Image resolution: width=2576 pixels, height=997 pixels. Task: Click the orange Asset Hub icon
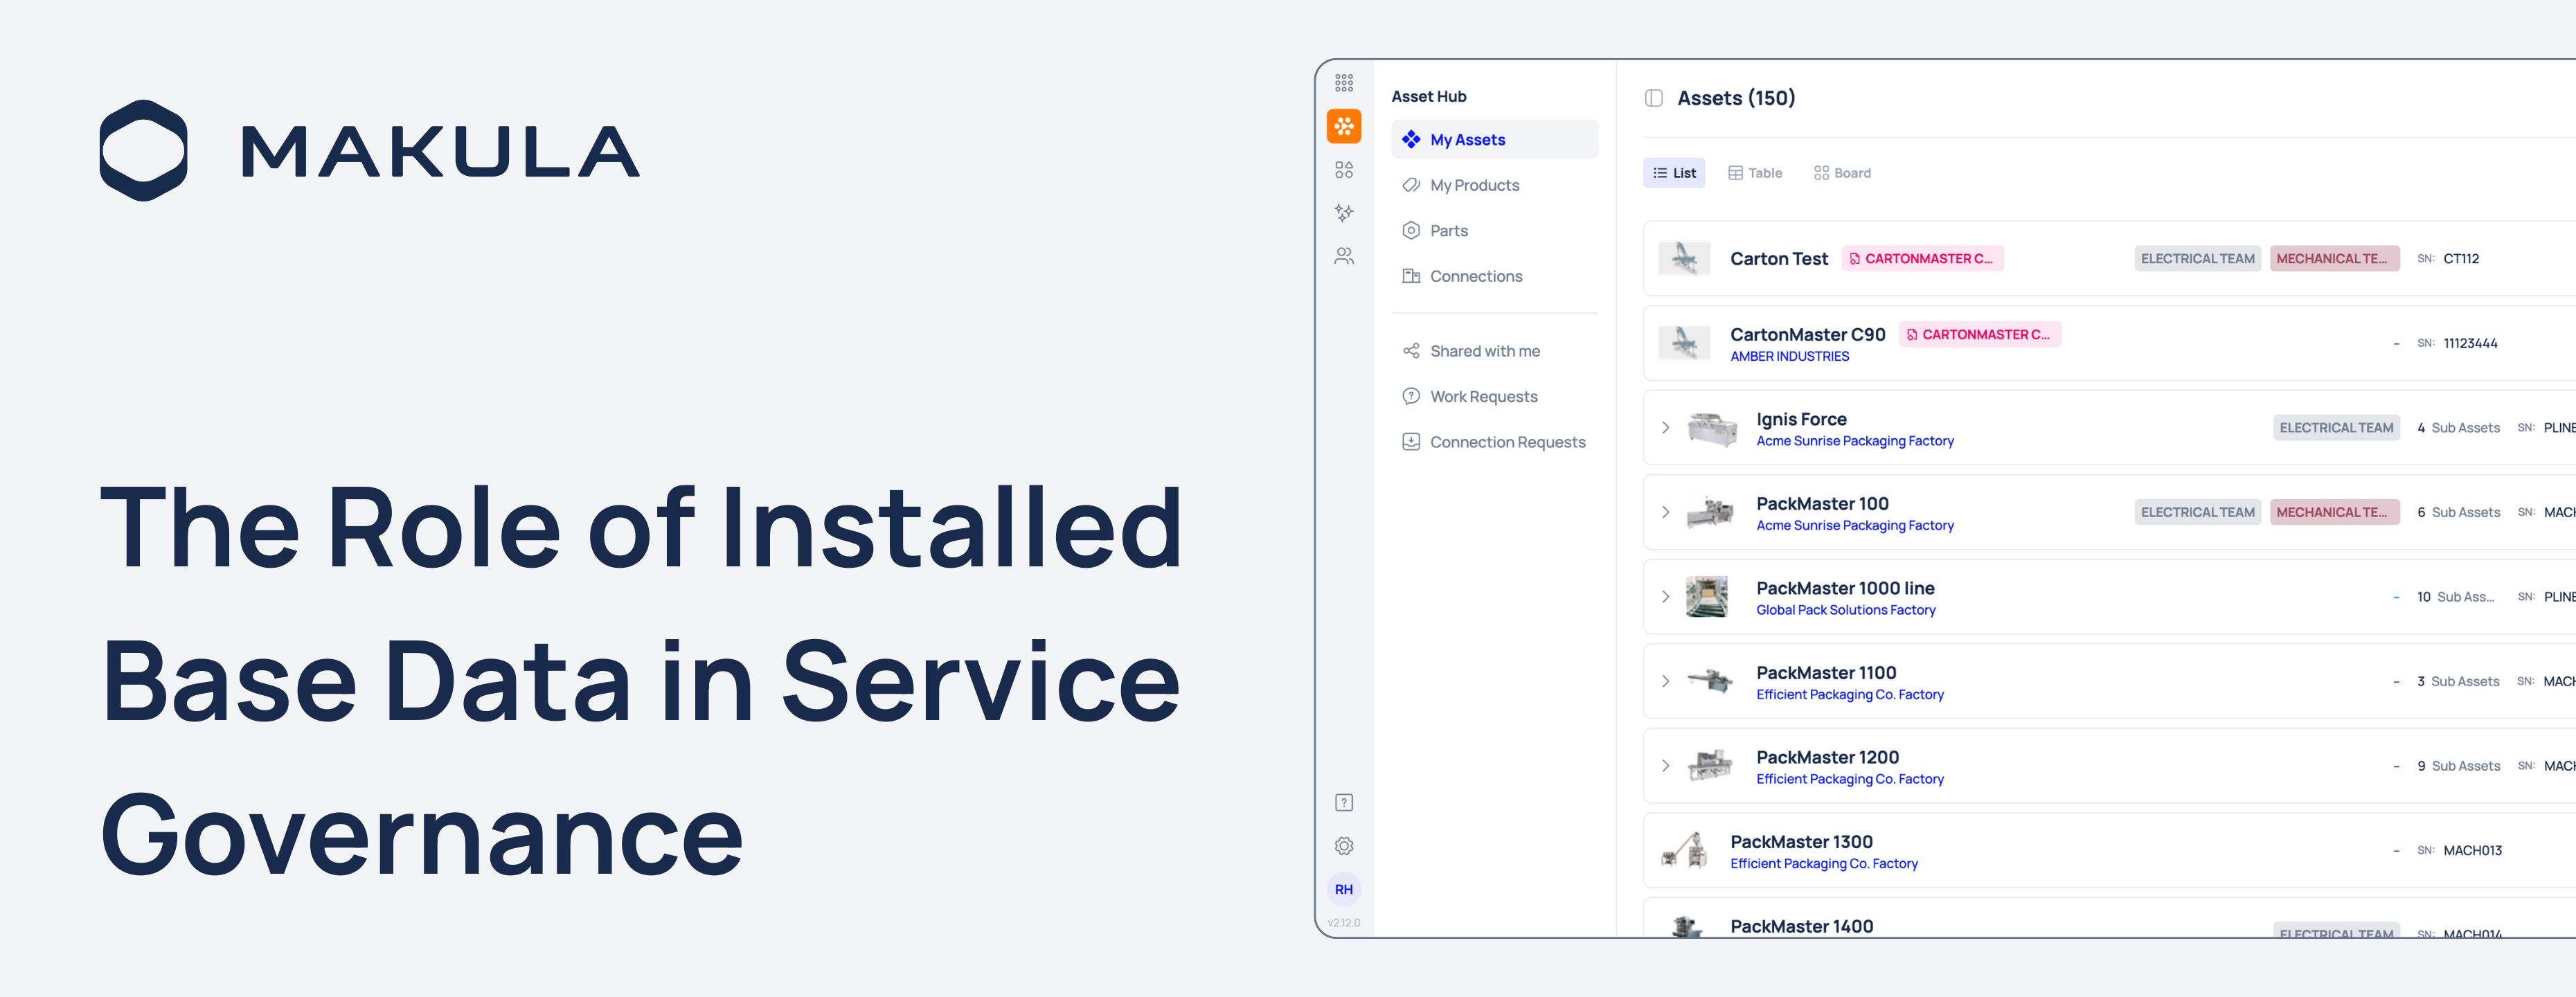pyautogui.click(x=1343, y=126)
